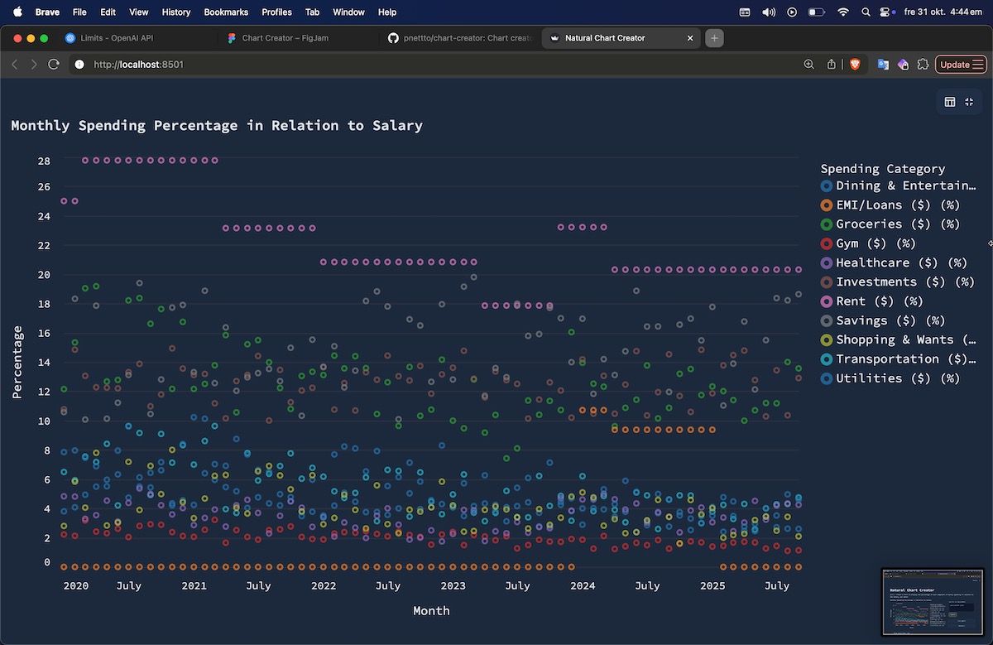Open macOS Control Center

click(887, 12)
